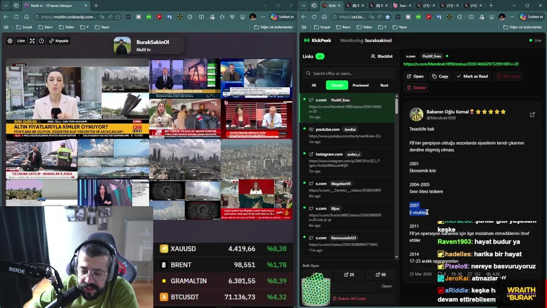Favorite the Multi tv page with the star
Screen dimensions: 547x308
click(118, 17)
